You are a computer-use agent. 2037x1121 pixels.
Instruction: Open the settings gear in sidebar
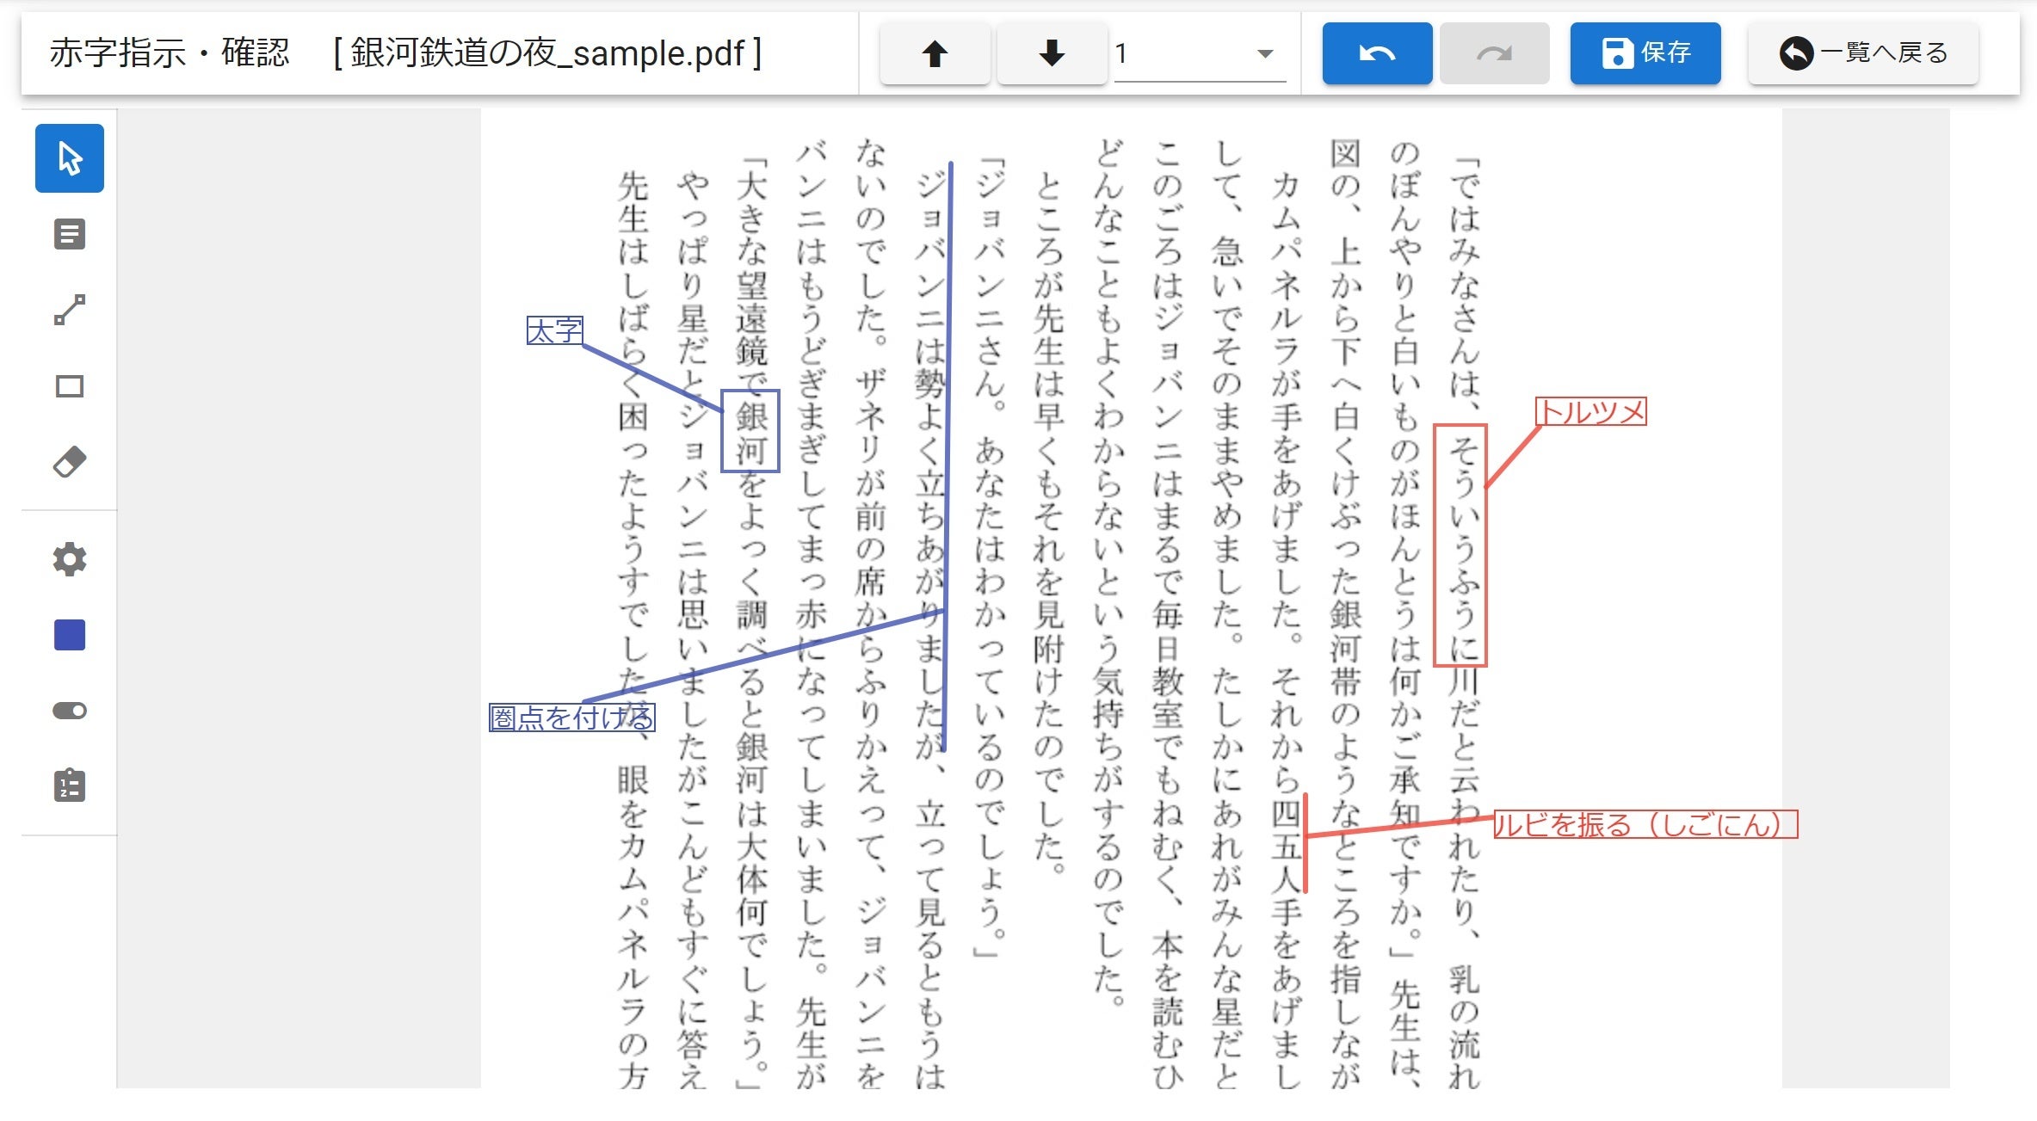tap(69, 558)
